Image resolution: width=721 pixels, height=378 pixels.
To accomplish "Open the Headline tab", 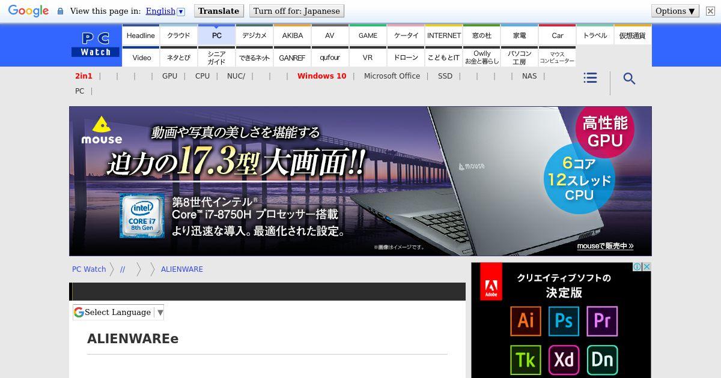I will pyautogui.click(x=141, y=35).
